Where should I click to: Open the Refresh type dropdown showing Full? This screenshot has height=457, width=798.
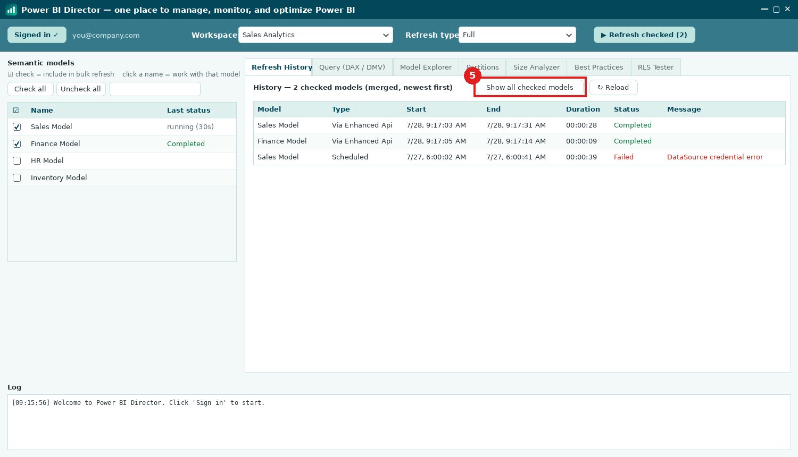pyautogui.click(x=517, y=35)
